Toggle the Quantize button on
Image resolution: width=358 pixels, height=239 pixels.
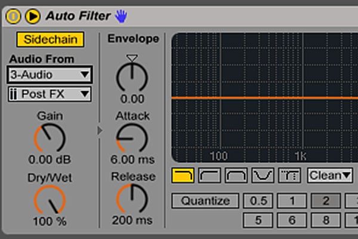(x=205, y=201)
